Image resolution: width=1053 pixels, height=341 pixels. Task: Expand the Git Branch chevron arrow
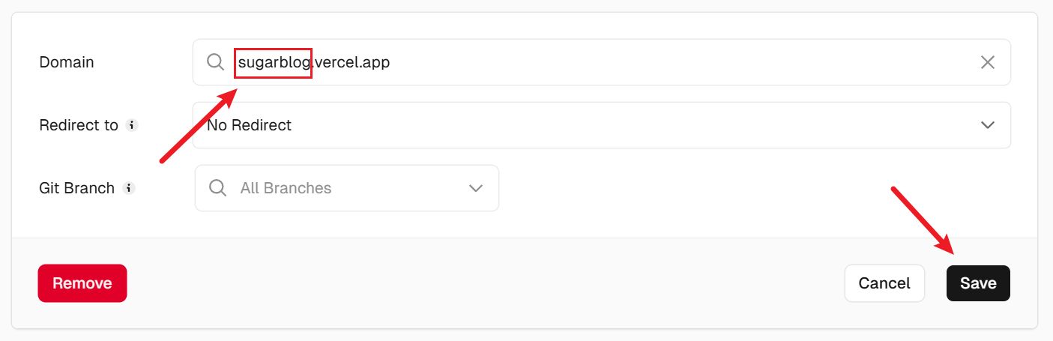pos(476,188)
